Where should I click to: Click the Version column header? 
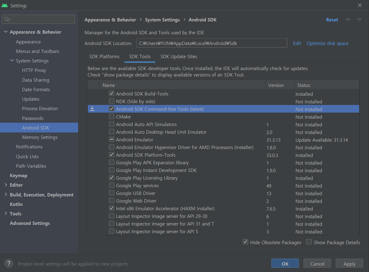pos(280,85)
